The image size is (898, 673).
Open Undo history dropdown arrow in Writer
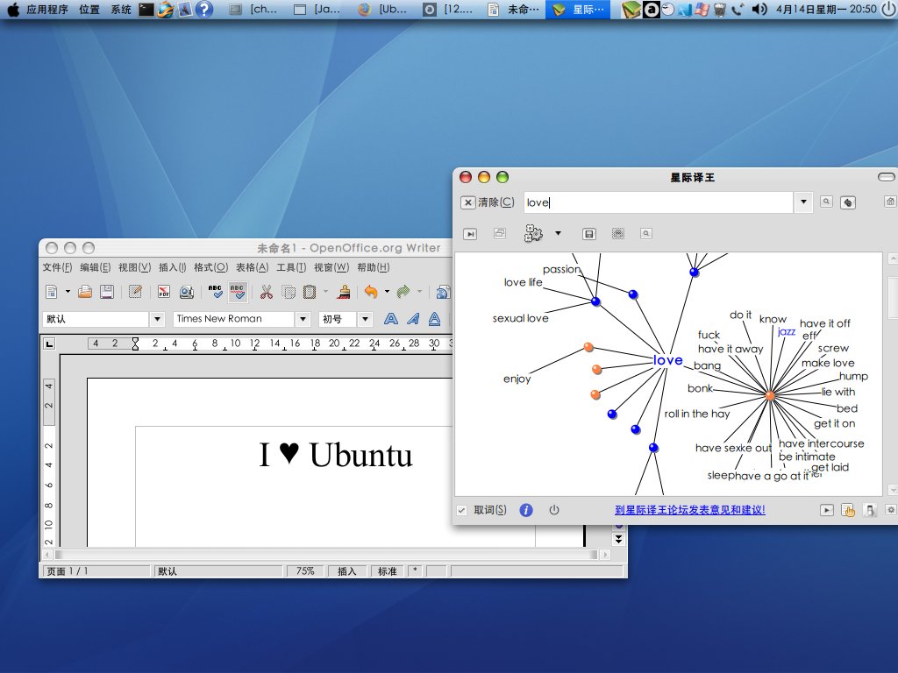(x=387, y=292)
